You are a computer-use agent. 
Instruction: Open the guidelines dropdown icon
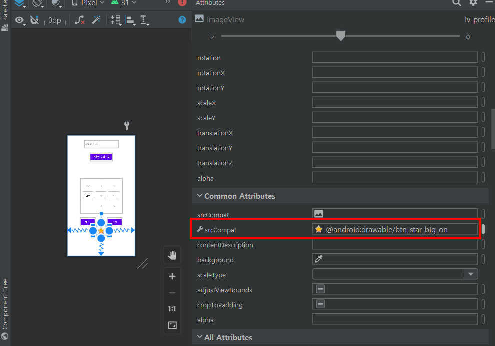(x=144, y=20)
